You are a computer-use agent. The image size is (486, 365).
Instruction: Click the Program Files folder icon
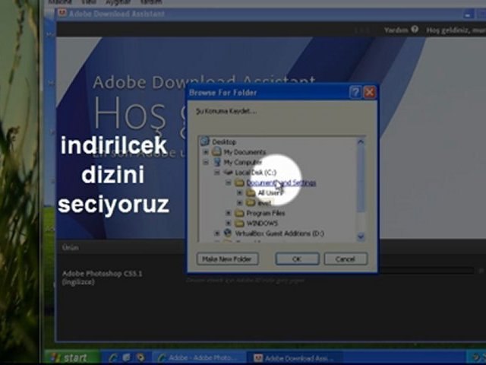pyautogui.click(x=239, y=213)
